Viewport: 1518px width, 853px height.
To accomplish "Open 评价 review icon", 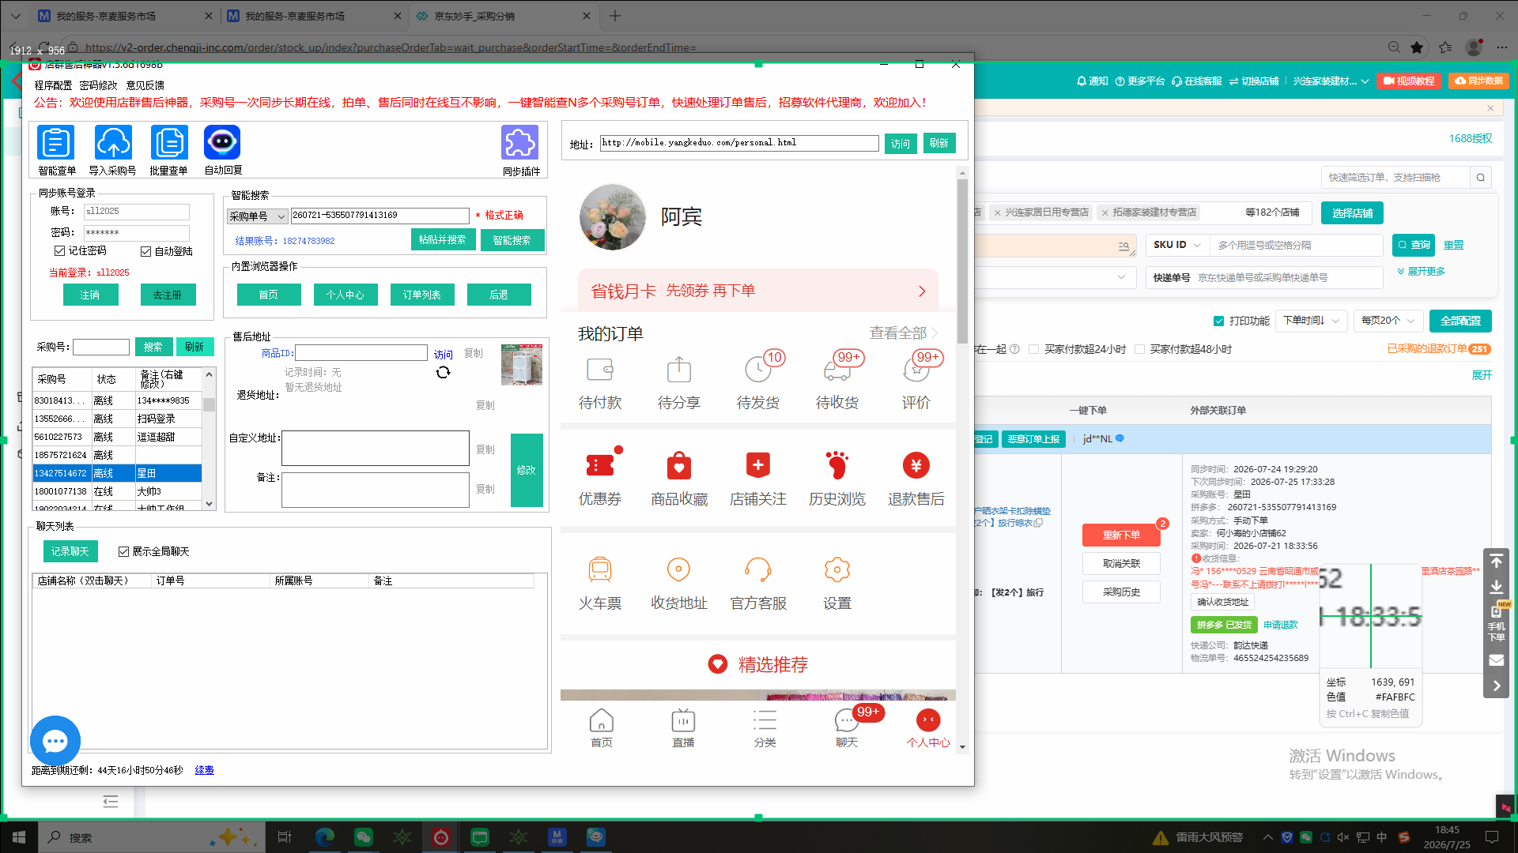I will click(916, 369).
